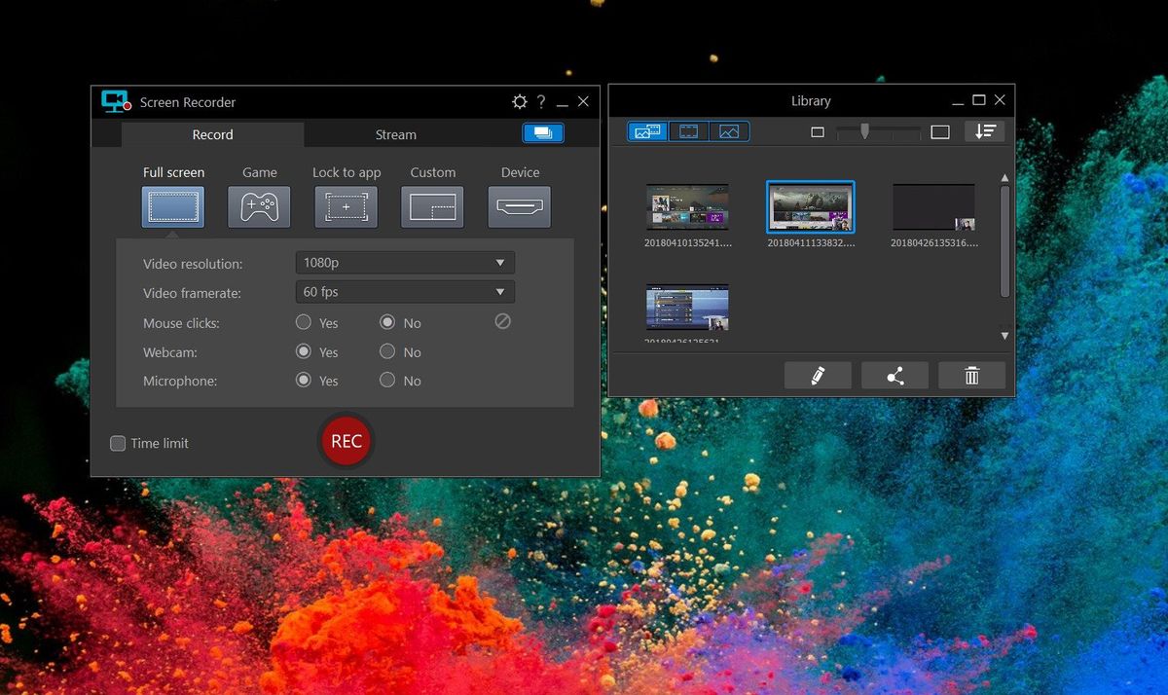Select the Lock to app recording mode
This screenshot has width=1168, height=695.
[346, 206]
